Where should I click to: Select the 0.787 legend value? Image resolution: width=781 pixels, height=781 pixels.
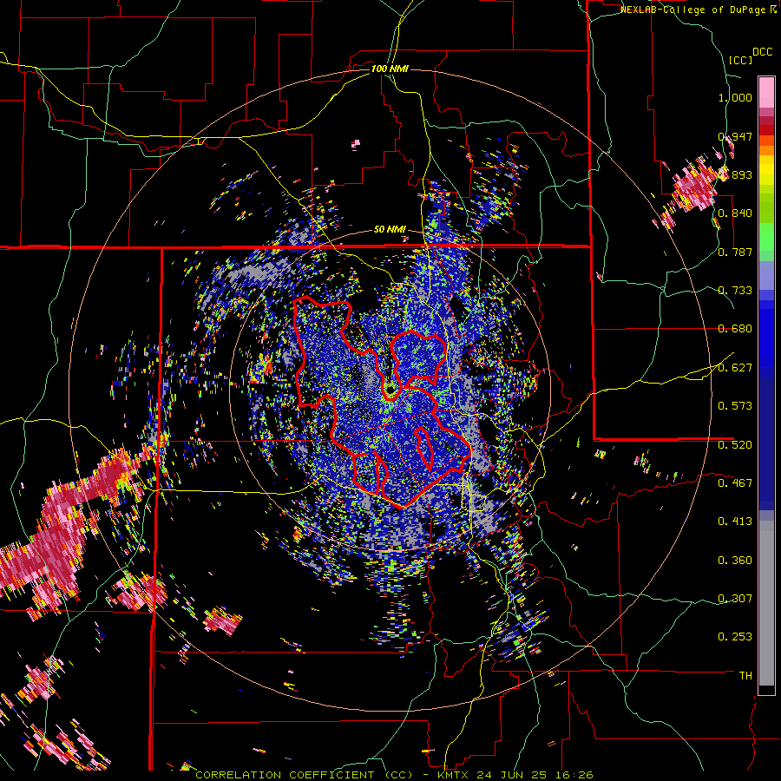pyautogui.click(x=735, y=252)
